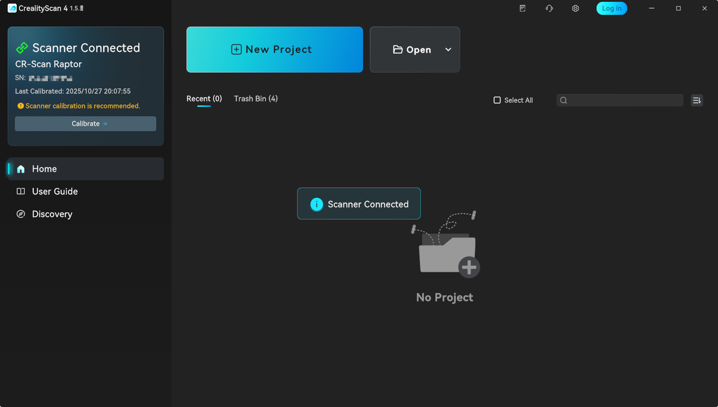Click the Discovery compass icon
Viewport: 718px width, 407px height.
click(21, 214)
